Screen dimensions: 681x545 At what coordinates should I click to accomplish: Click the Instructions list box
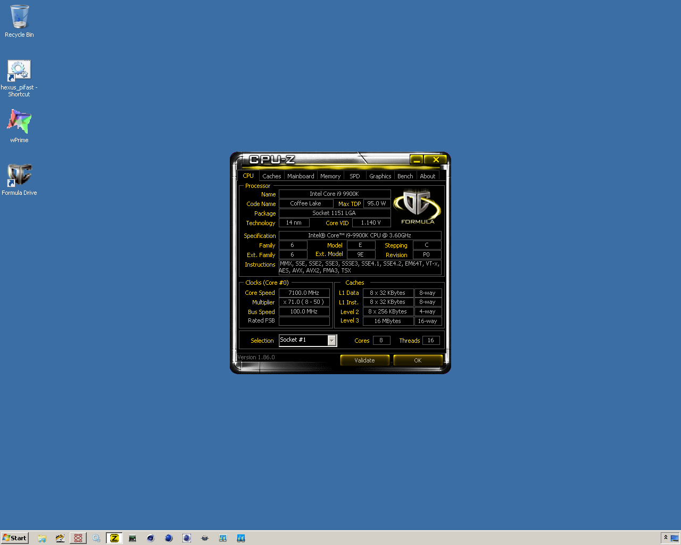[360, 267]
